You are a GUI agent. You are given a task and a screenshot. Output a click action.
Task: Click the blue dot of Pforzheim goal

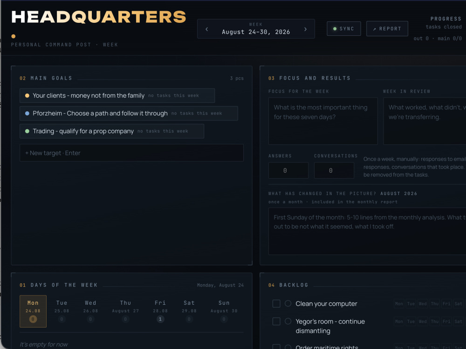pos(27,114)
